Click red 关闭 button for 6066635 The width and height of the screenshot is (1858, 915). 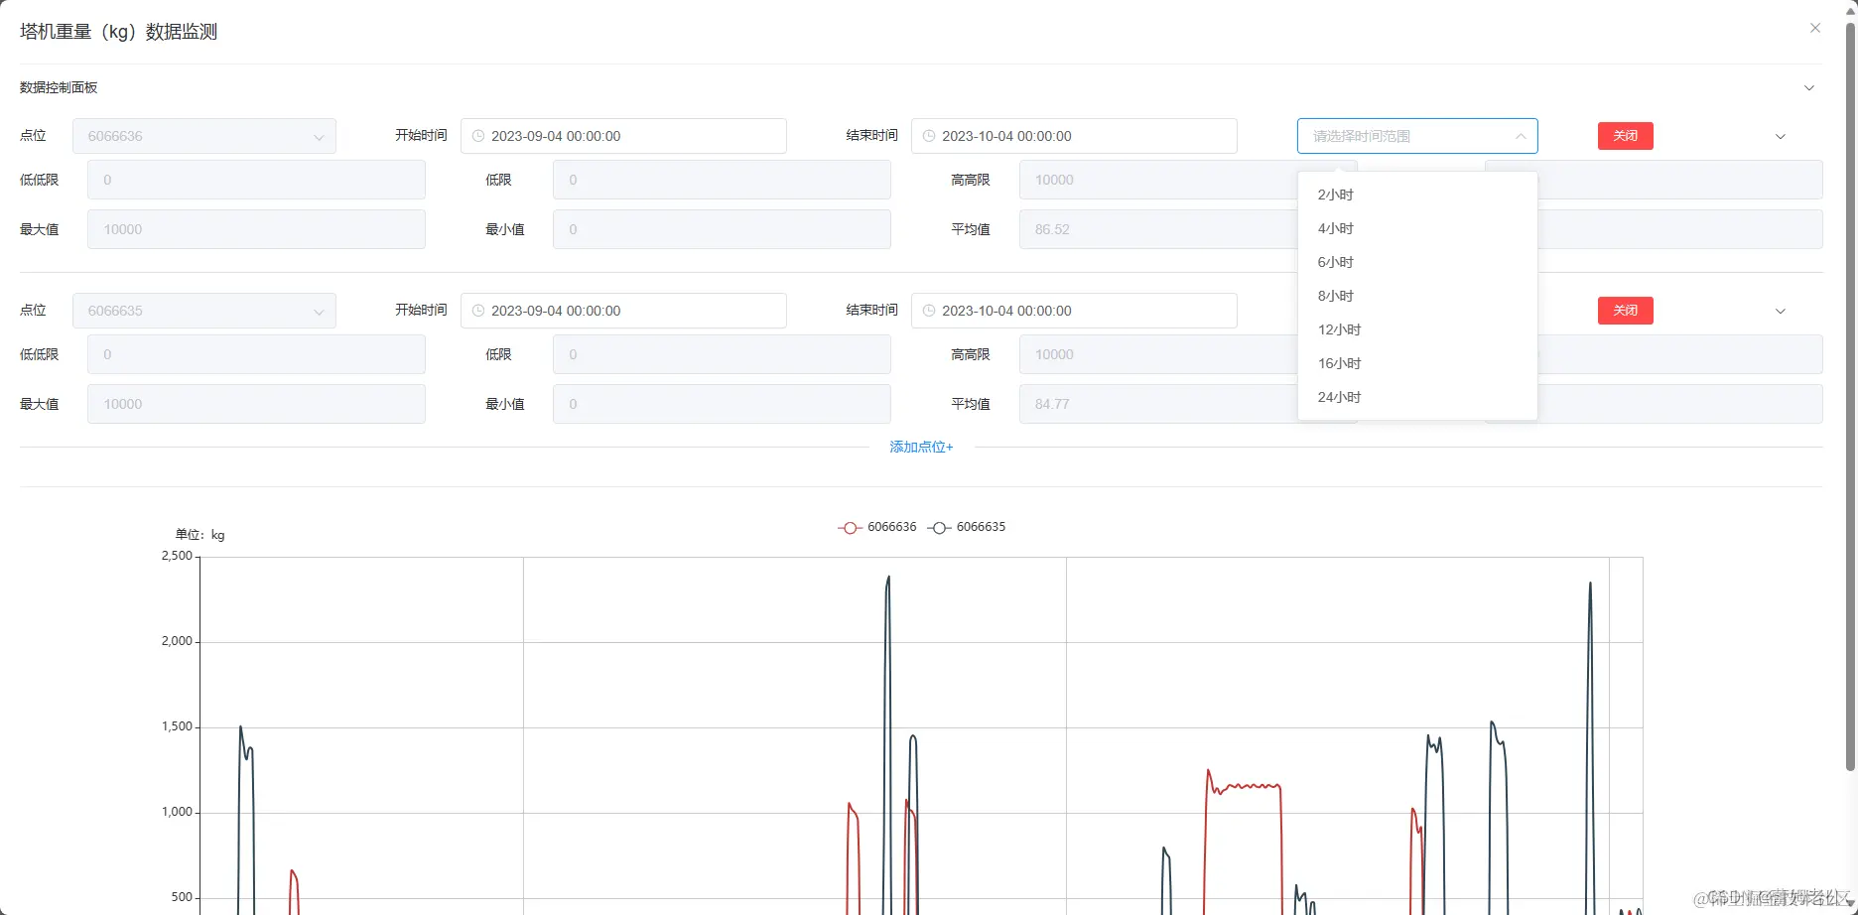click(1625, 311)
